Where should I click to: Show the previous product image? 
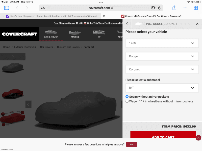pyautogui.click(x=28, y=104)
